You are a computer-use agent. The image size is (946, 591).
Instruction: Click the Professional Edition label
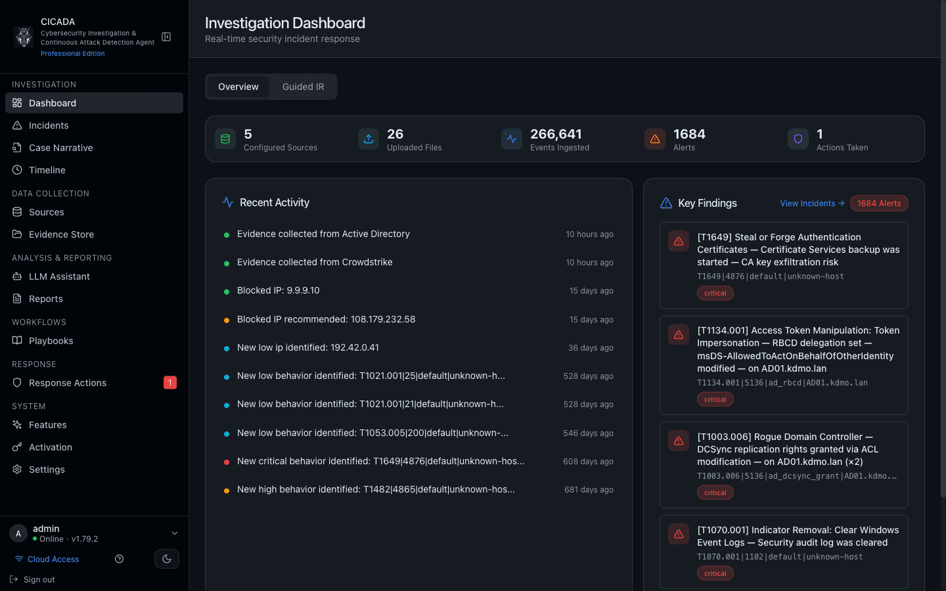point(72,54)
